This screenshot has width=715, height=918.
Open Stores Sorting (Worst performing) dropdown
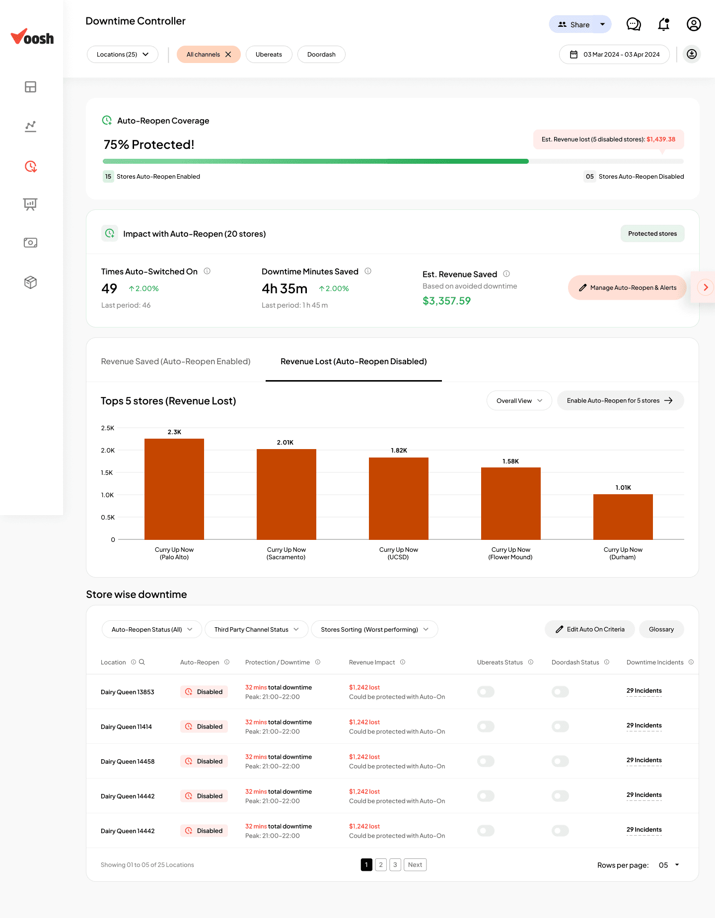(374, 629)
